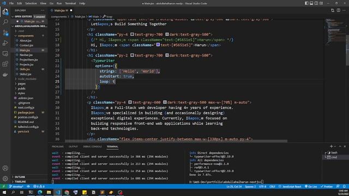The height and width of the screenshot is (196, 349).
Task: Open the Extensions view
Action: [x=5, y=64]
